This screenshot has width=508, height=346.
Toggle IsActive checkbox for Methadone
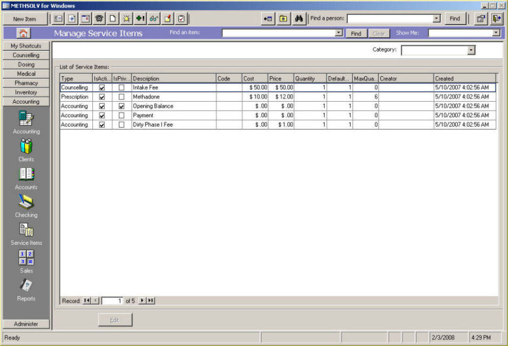(x=102, y=97)
